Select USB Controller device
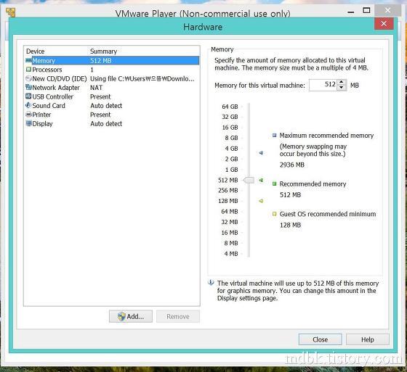The image size is (407, 372). click(x=113, y=96)
